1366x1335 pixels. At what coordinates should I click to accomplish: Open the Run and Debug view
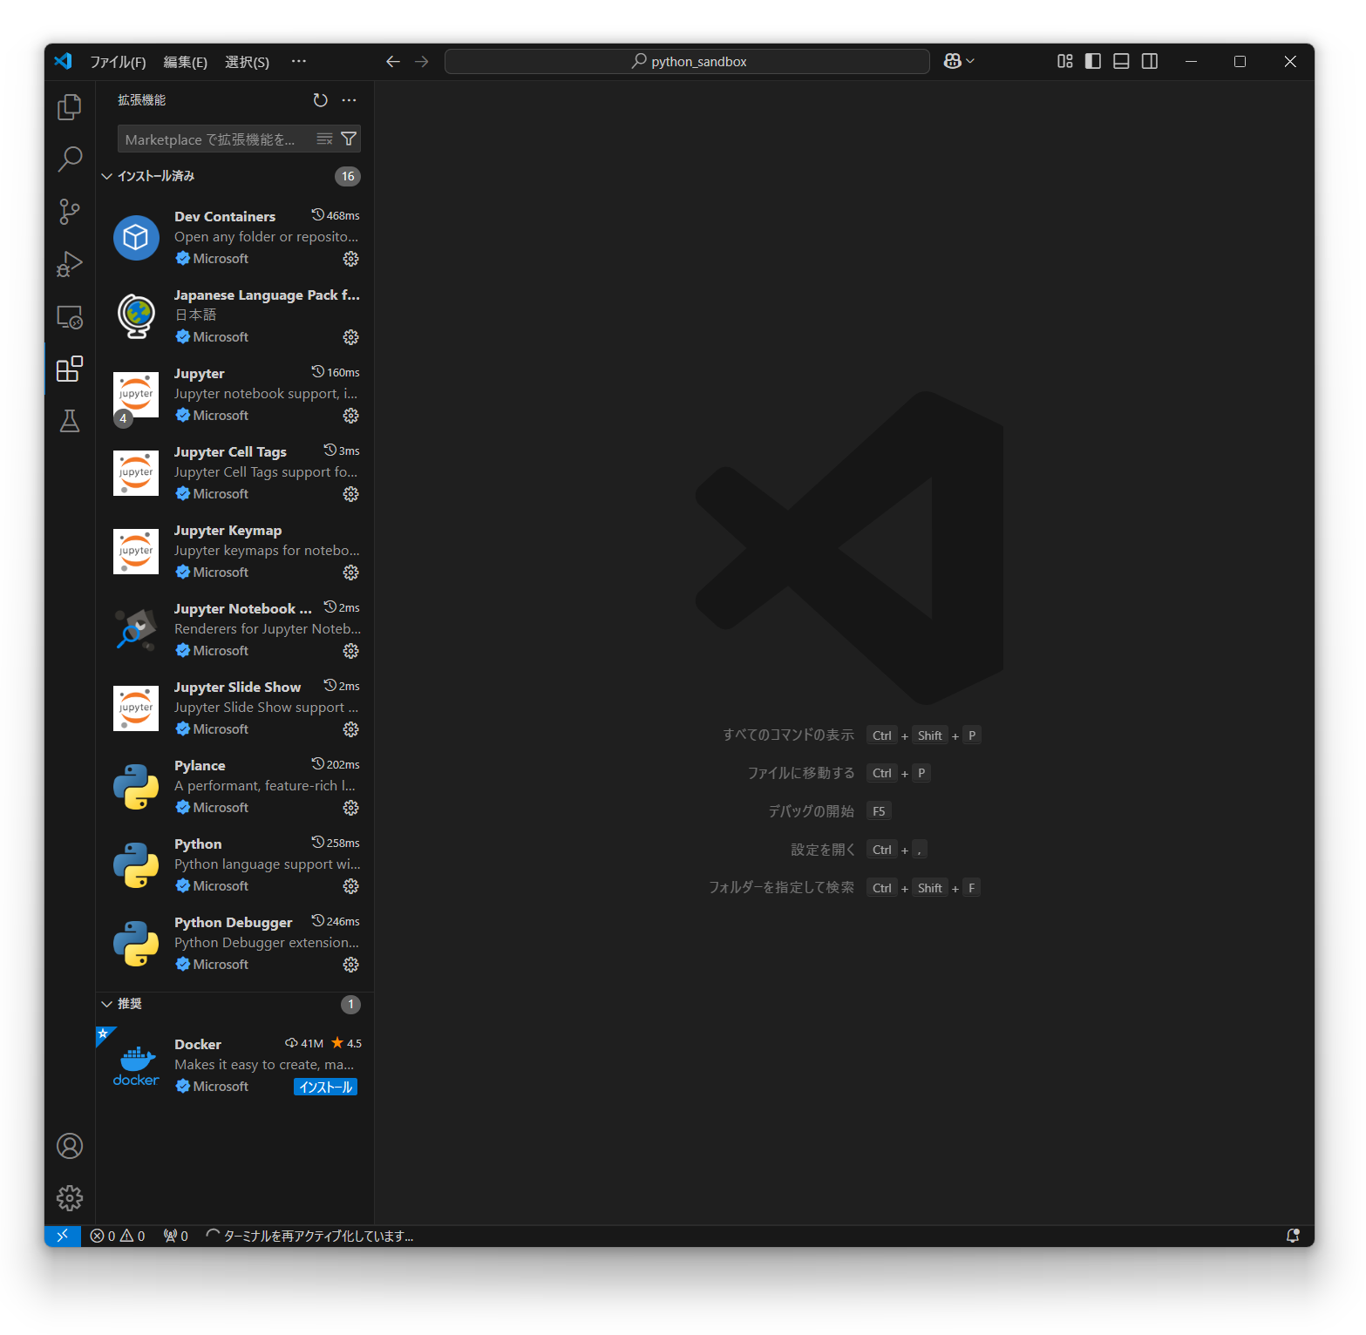click(x=70, y=263)
